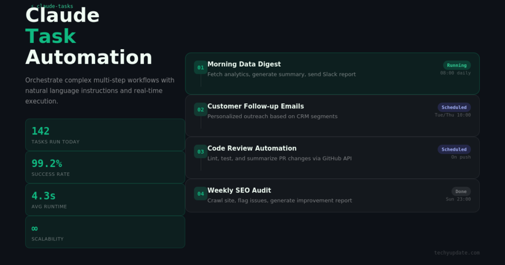This screenshot has width=505, height=265.
Task: Open the Customer Follow-up Emails title
Action: click(x=256, y=106)
